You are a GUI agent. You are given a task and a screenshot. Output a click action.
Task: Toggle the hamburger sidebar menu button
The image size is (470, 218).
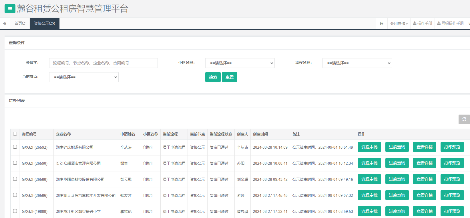[10, 9]
